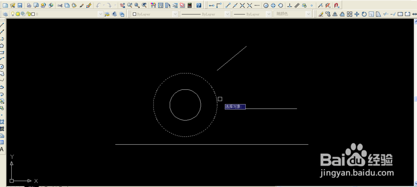Click the New drawing icon
The image size is (417, 187).
pyautogui.click(x=5, y=5)
